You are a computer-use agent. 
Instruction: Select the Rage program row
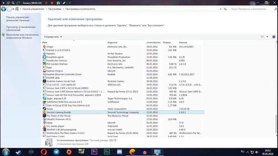[123, 68]
